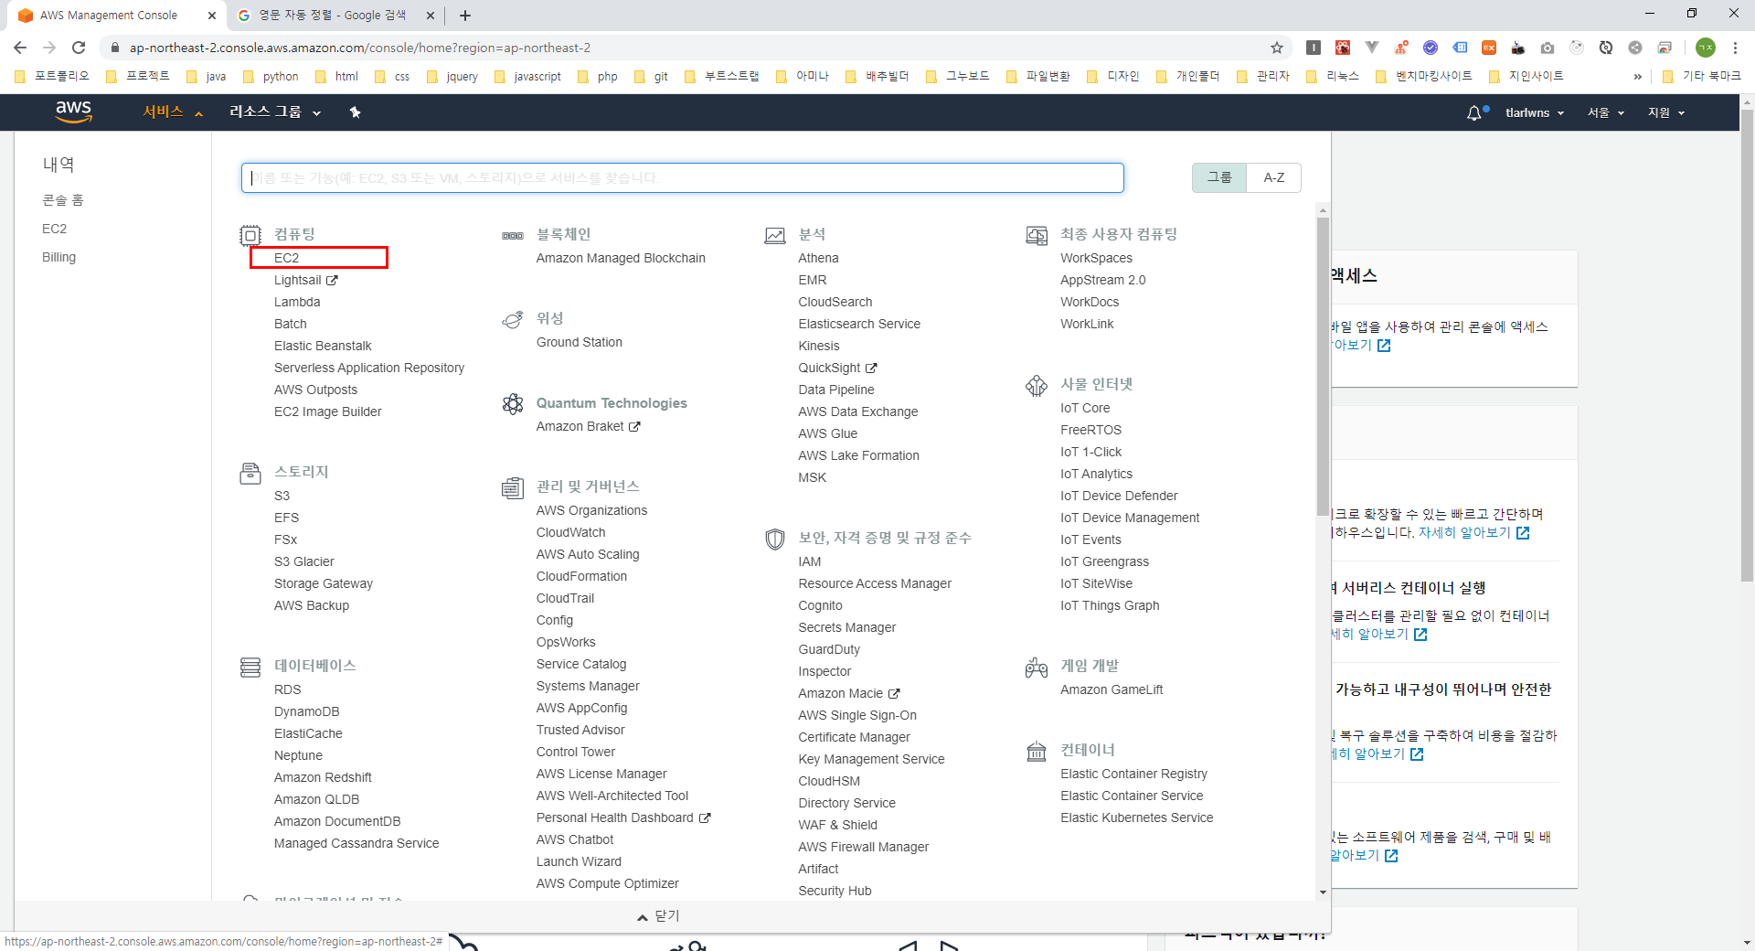The width and height of the screenshot is (1755, 951).
Task: Open WorkSpaces service
Action: point(1096,258)
